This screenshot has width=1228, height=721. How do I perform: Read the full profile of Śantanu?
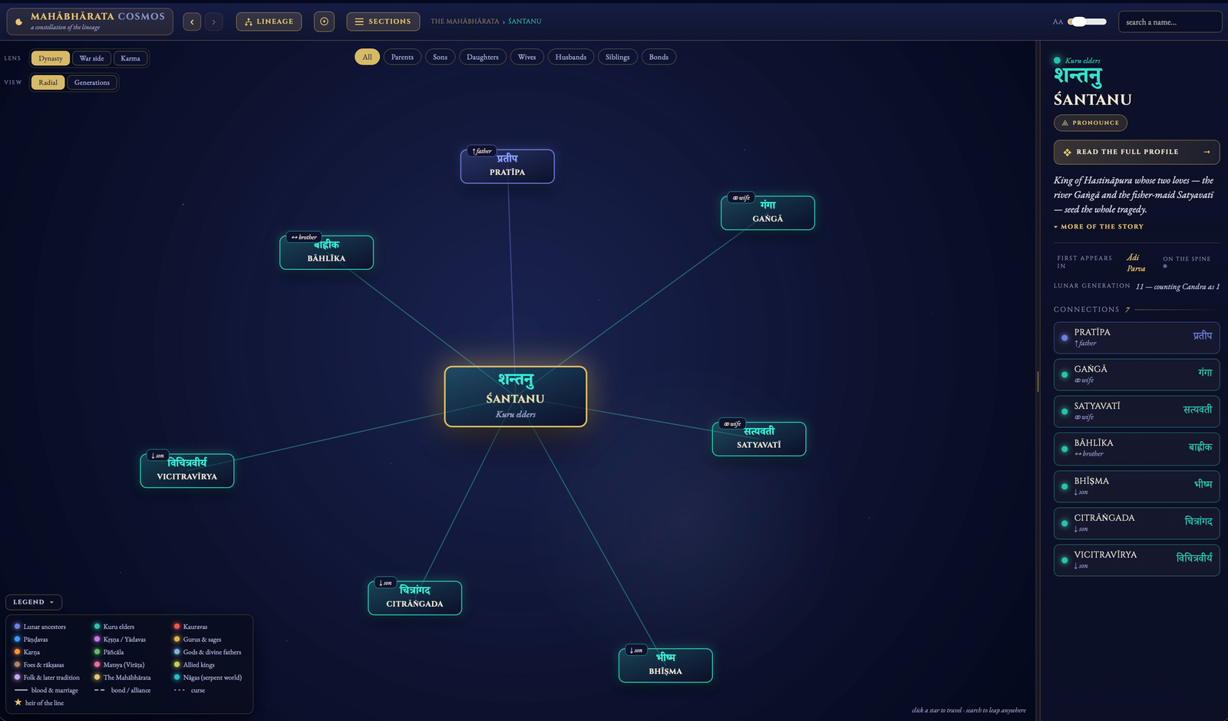(1137, 152)
